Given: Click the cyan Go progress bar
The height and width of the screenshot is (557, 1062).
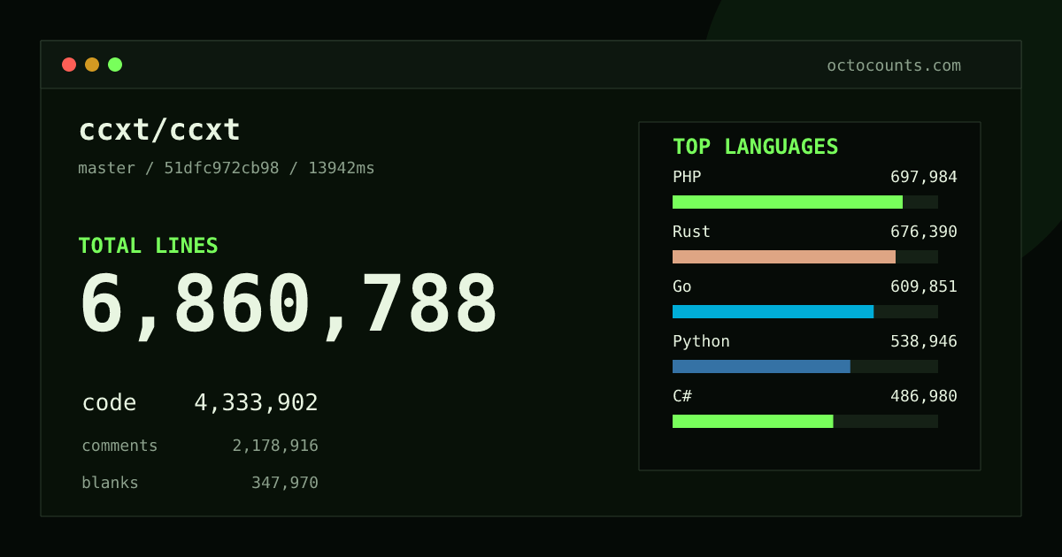Looking at the screenshot, I should pos(805,311).
